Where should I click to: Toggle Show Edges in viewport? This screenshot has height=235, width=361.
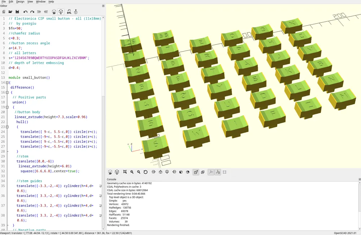pos(225,172)
